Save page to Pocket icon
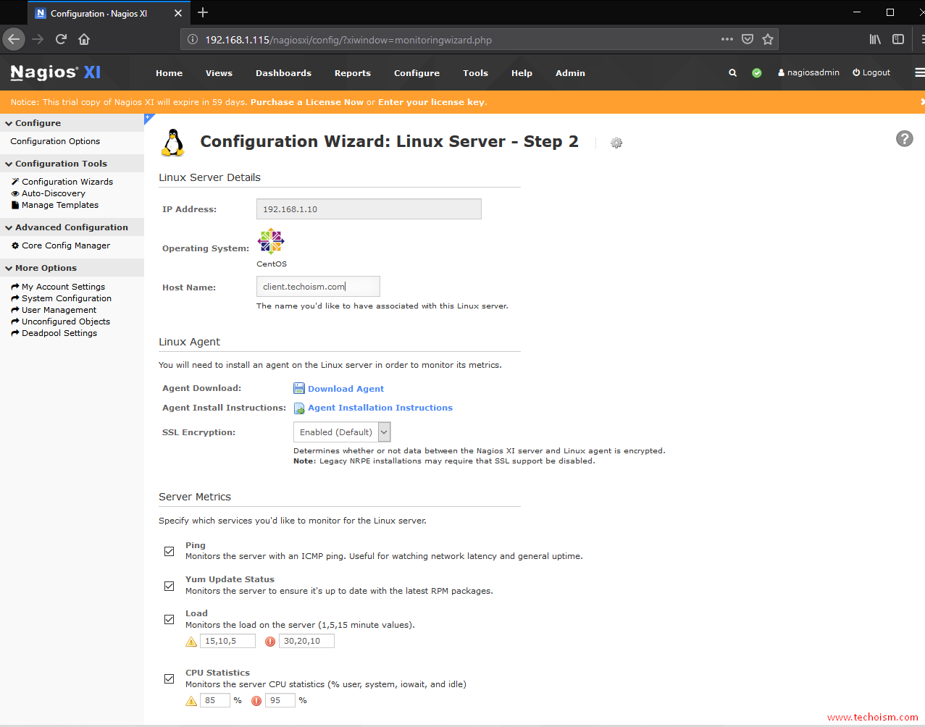This screenshot has width=925, height=727. click(748, 39)
